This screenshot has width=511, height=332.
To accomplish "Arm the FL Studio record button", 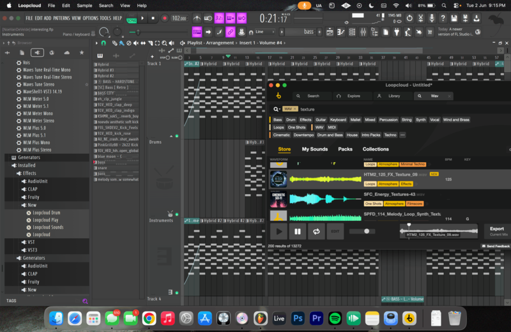I will [x=165, y=19].
